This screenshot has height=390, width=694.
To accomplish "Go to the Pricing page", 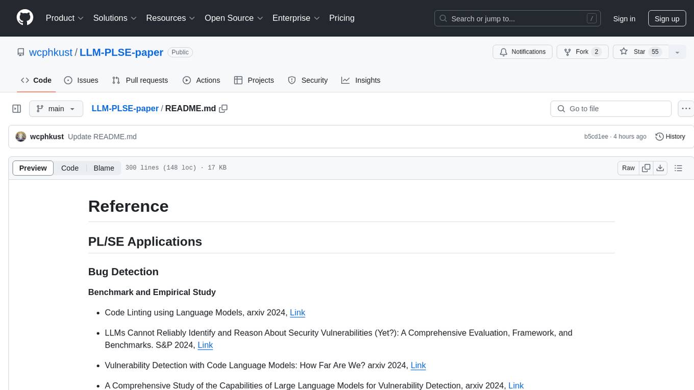I will [x=342, y=18].
